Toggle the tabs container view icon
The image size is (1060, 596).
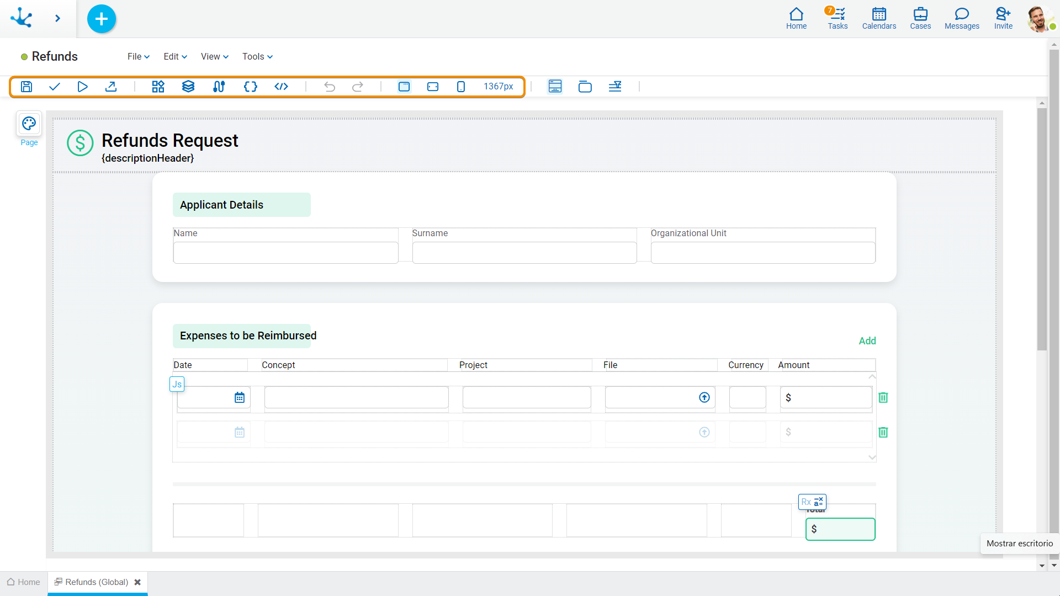tap(585, 87)
